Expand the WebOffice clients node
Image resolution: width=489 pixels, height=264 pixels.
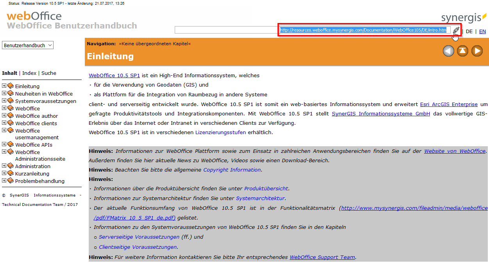tap(4, 123)
